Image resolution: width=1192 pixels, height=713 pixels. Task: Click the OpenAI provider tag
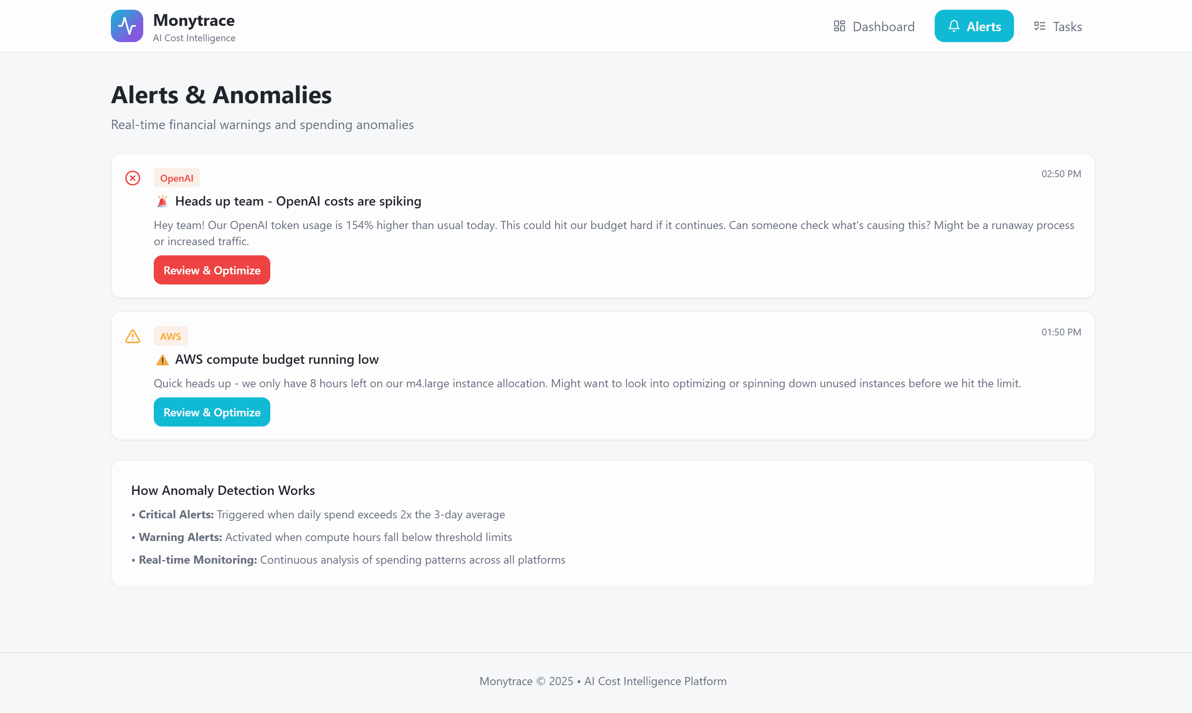[176, 178]
